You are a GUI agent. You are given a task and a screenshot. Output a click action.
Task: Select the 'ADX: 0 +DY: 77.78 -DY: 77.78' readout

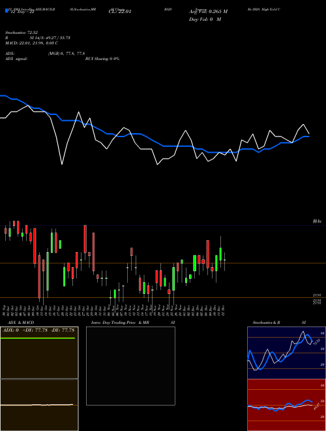[x=38, y=330]
